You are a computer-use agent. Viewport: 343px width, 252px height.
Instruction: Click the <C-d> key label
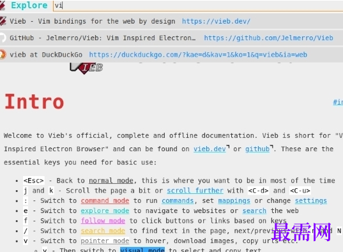pyautogui.click(x=258, y=191)
